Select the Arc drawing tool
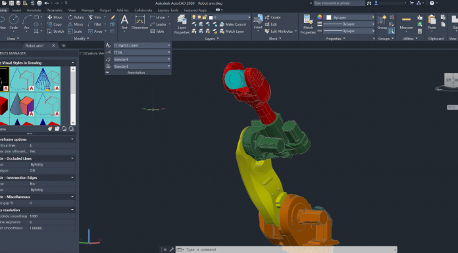Image resolution: width=458 pixels, height=253 pixels. click(26, 22)
